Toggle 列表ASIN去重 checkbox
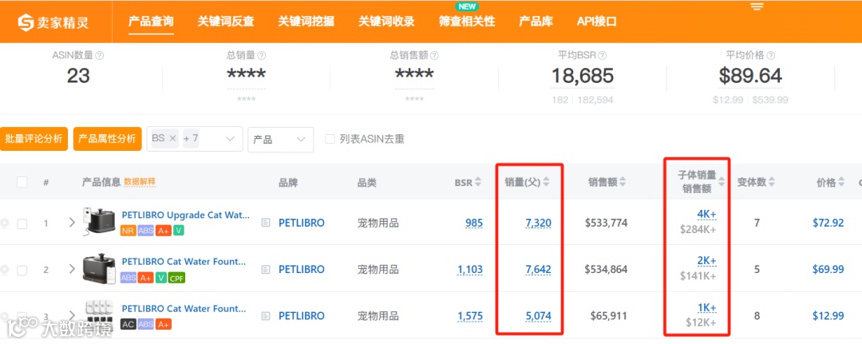Image resolution: width=862 pixels, height=344 pixels. [330, 139]
